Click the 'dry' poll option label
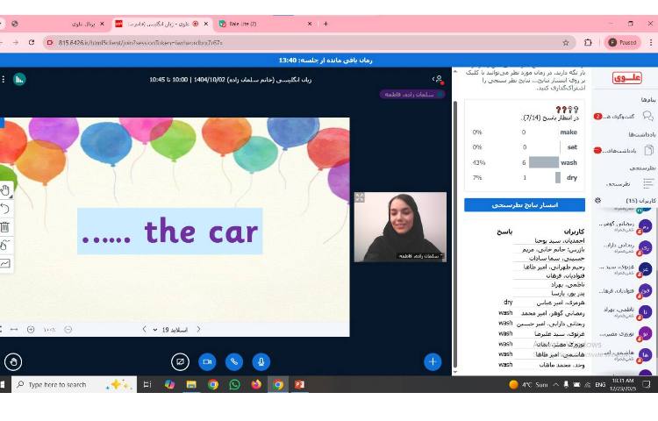The width and height of the screenshot is (658, 421). [572, 178]
